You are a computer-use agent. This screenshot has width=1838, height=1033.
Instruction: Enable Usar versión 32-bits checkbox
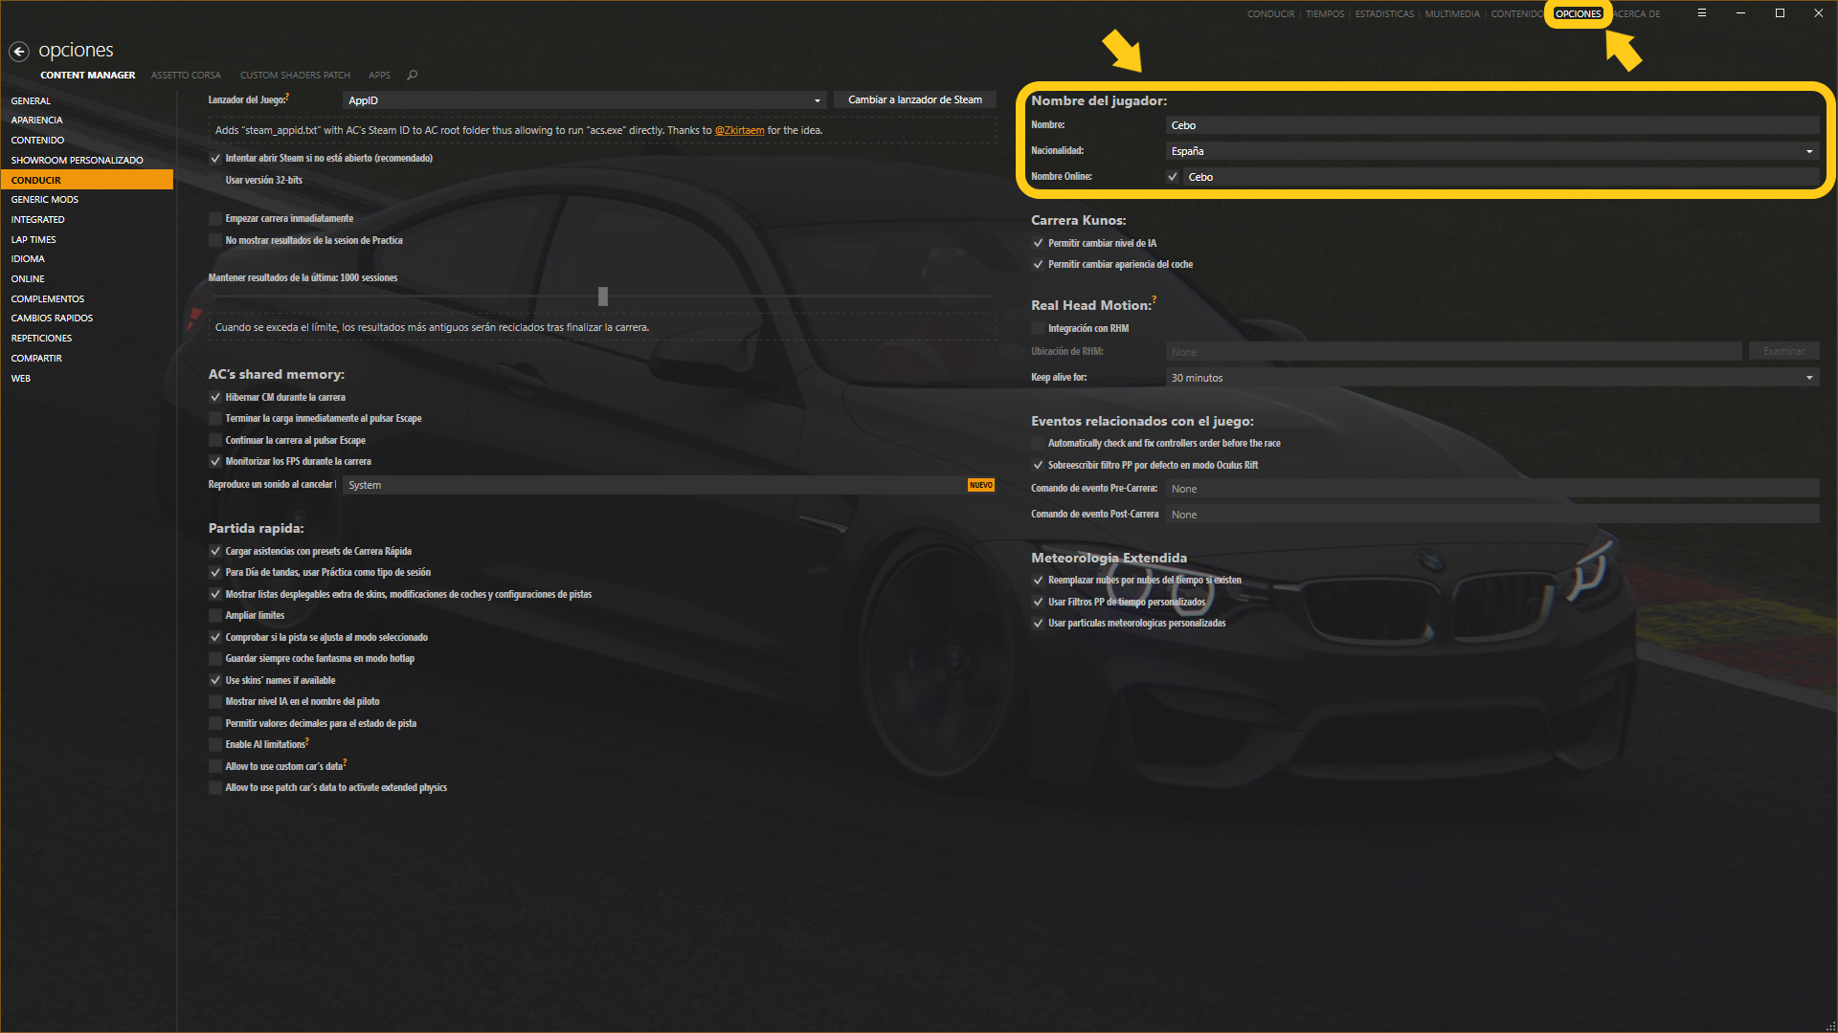pyautogui.click(x=215, y=180)
